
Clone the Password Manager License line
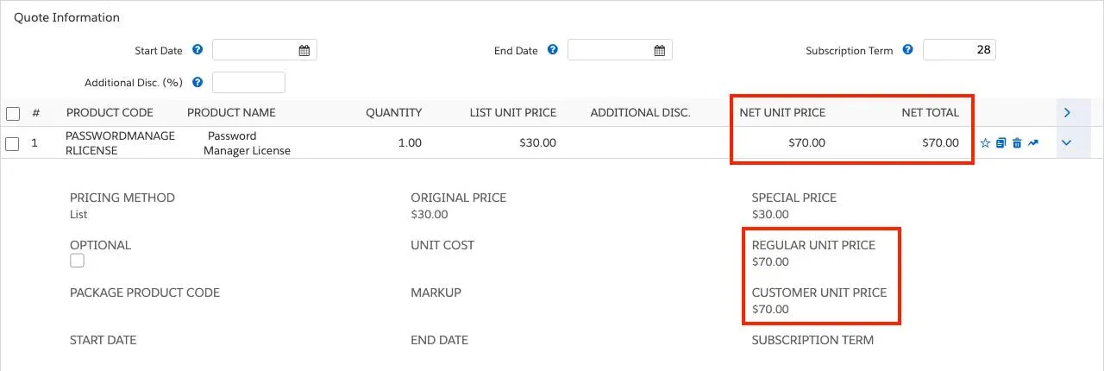click(x=1000, y=143)
